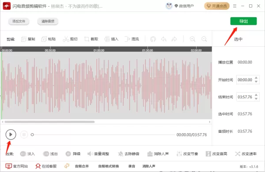Click the user avatar icon
The height and width of the screenshot is (172, 265).
tap(169, 6)
